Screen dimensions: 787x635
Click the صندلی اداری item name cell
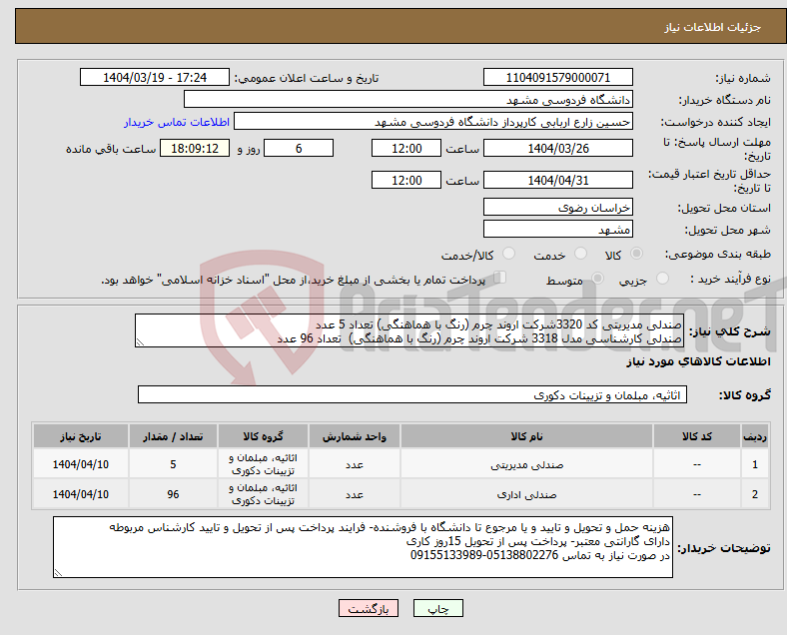tap(526, 494)
